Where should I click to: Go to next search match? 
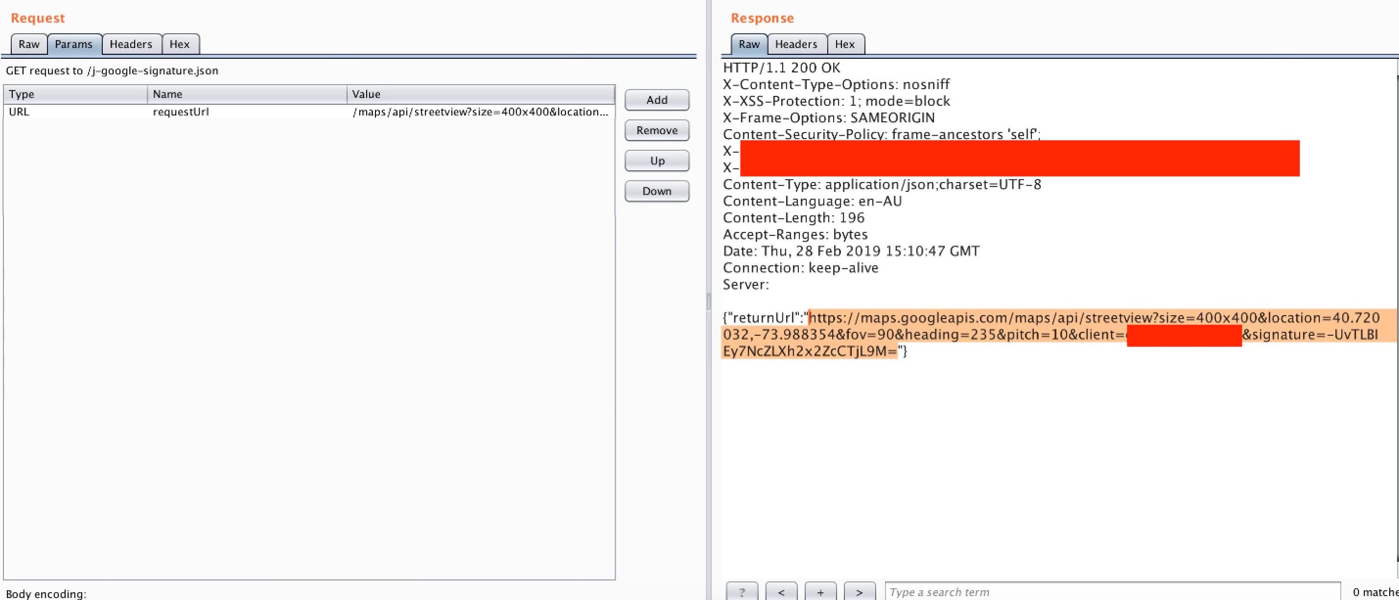click(x=859, y=592)
